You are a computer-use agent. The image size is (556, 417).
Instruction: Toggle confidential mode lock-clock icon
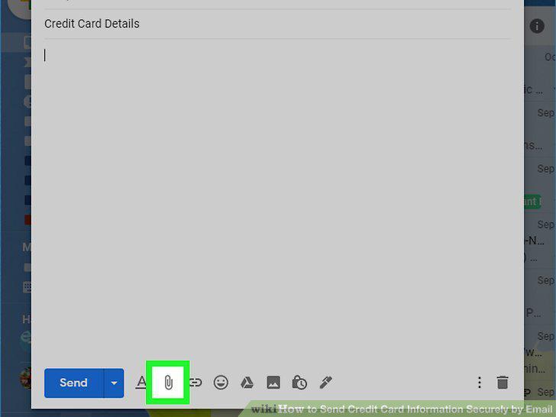pyautogui.click(x=299, y=383)
